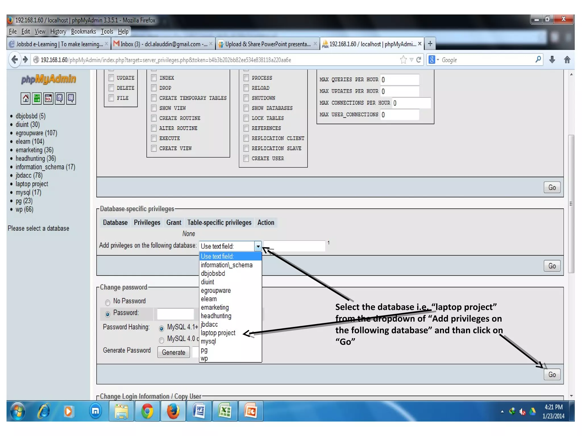Open phpMyAdmin Home icon in sidebar
Viewport: 582px width, 436px height.
point(26,98)
